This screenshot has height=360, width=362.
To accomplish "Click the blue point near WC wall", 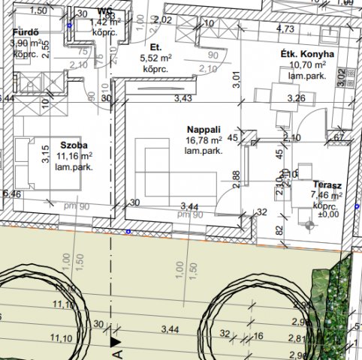I will click(x=70, y=25).
